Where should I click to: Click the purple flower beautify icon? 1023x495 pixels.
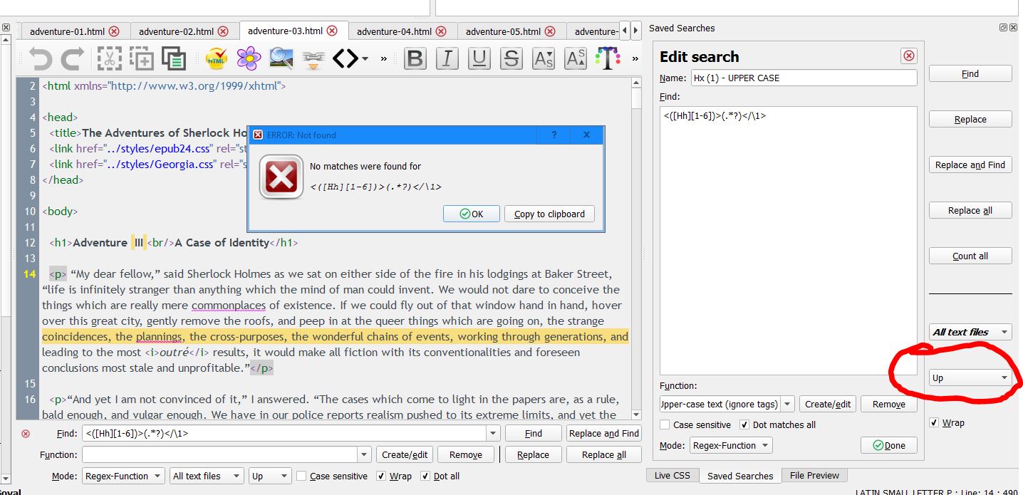pyautogui.click(x=249, y=58)
